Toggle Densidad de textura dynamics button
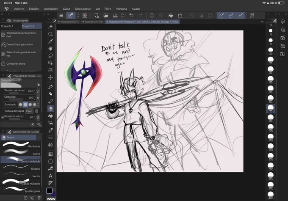Screen dimensions: 288x201 [x=38, y=117]
